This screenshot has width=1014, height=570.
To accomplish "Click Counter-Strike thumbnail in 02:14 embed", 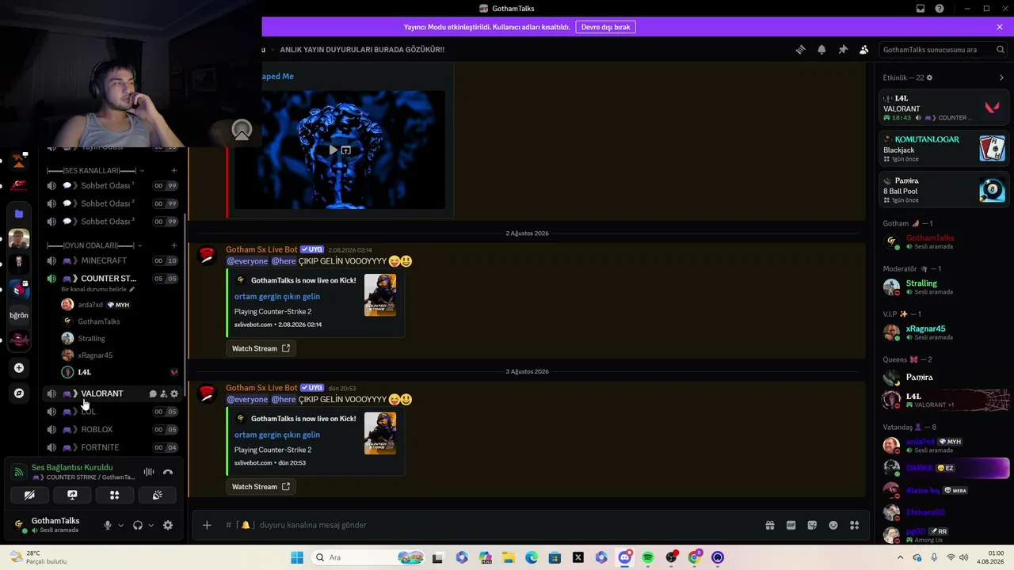I will coord(380,295).
